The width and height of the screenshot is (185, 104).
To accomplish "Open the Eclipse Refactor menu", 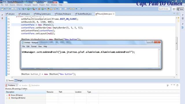I will 20,5.
